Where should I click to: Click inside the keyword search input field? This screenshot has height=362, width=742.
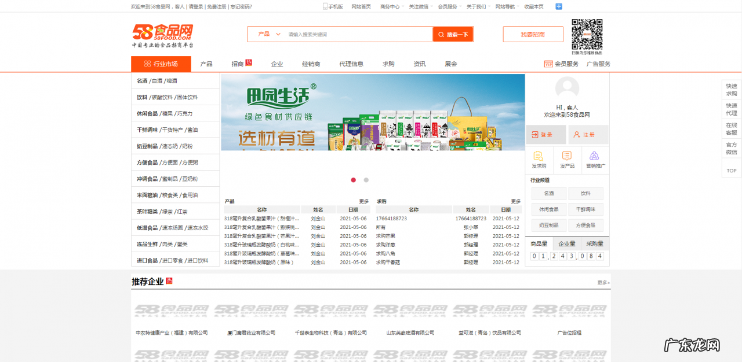tap(354, 34)
